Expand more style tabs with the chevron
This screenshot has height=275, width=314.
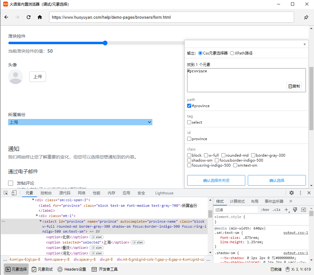click(x=291, y=202)
